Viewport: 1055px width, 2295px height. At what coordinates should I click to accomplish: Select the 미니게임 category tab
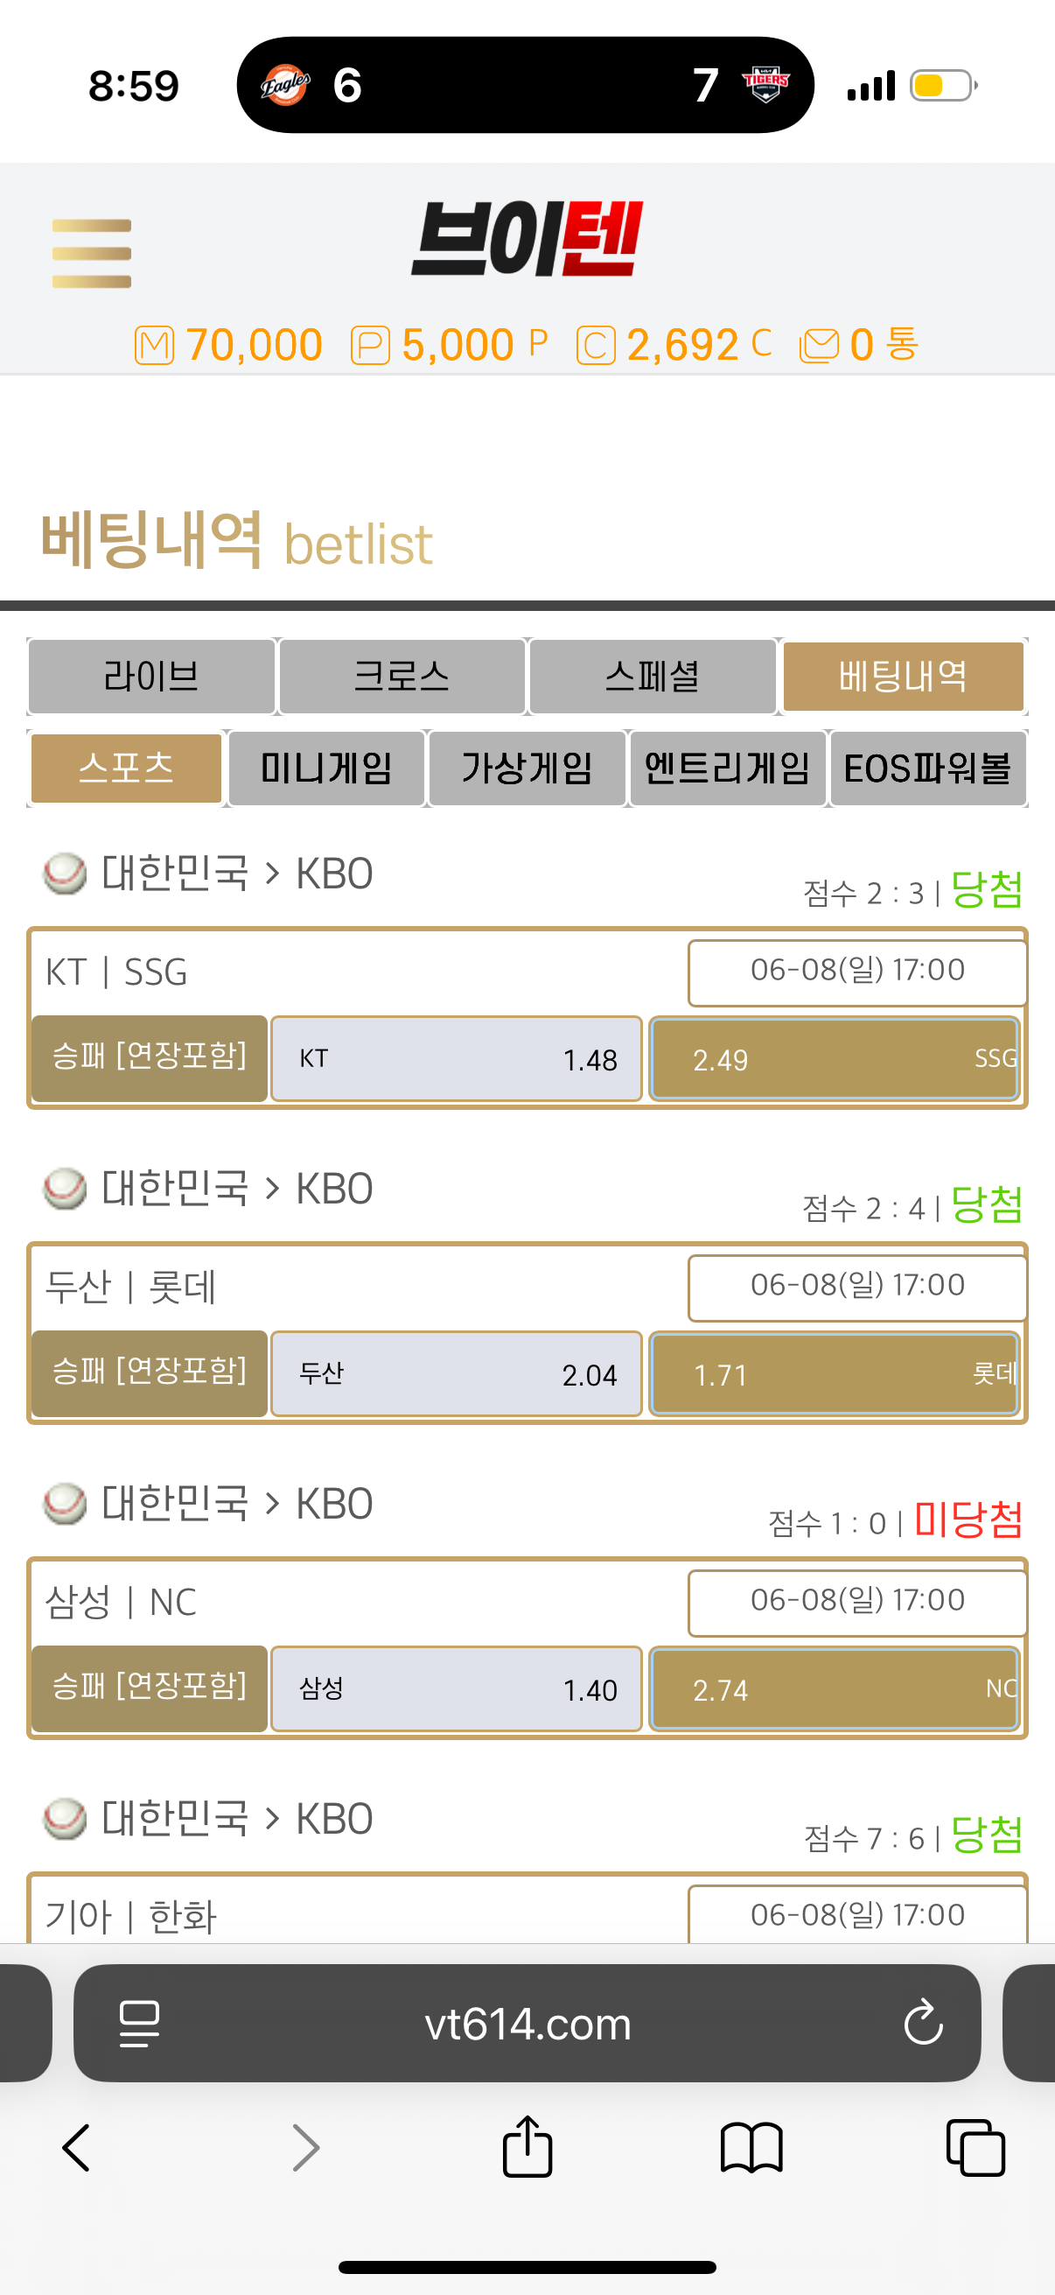pos(327,769)
